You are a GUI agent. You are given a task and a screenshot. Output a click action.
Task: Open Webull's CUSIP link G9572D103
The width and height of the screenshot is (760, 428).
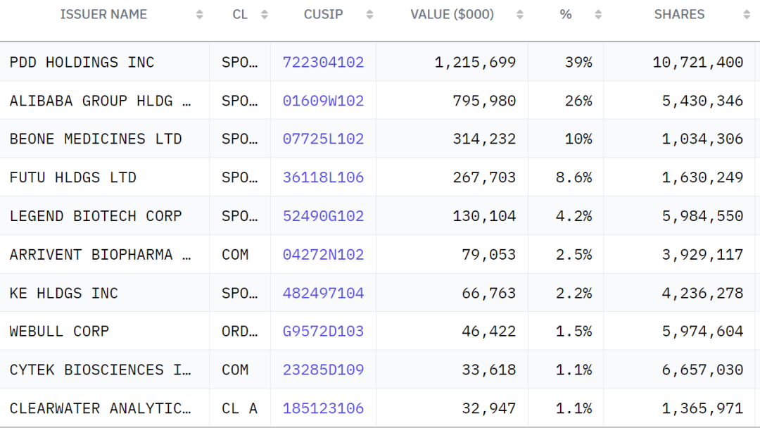click(x=323, y=332)
